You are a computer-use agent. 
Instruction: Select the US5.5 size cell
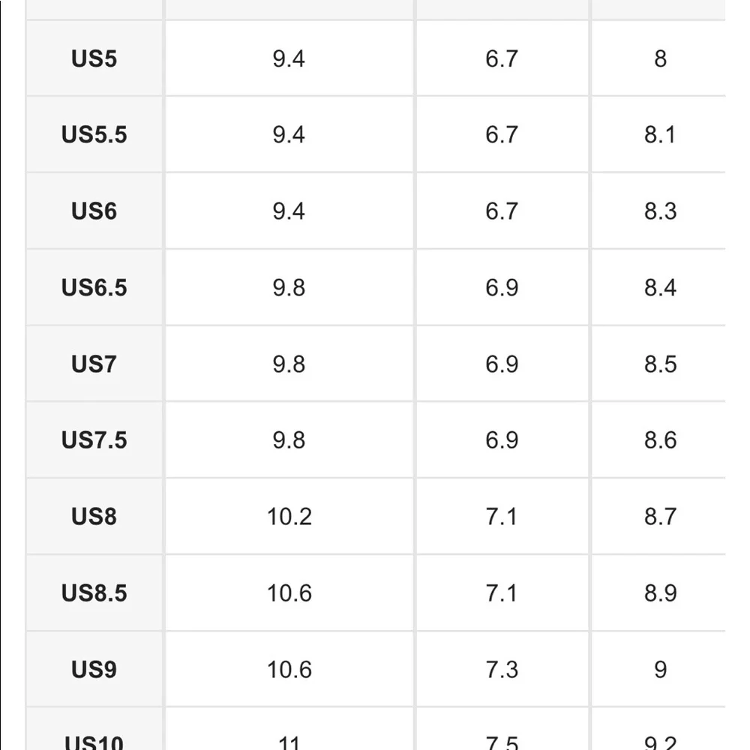click(x=94, y=135)
